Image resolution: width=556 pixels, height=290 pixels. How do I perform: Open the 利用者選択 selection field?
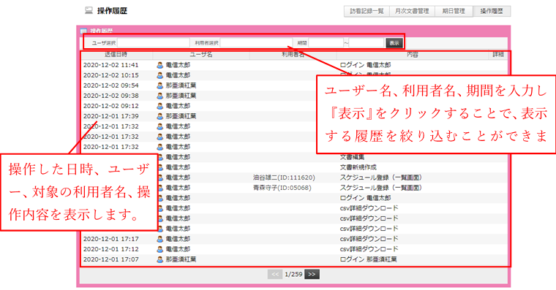pyautogui.click(x=255, y=43)
